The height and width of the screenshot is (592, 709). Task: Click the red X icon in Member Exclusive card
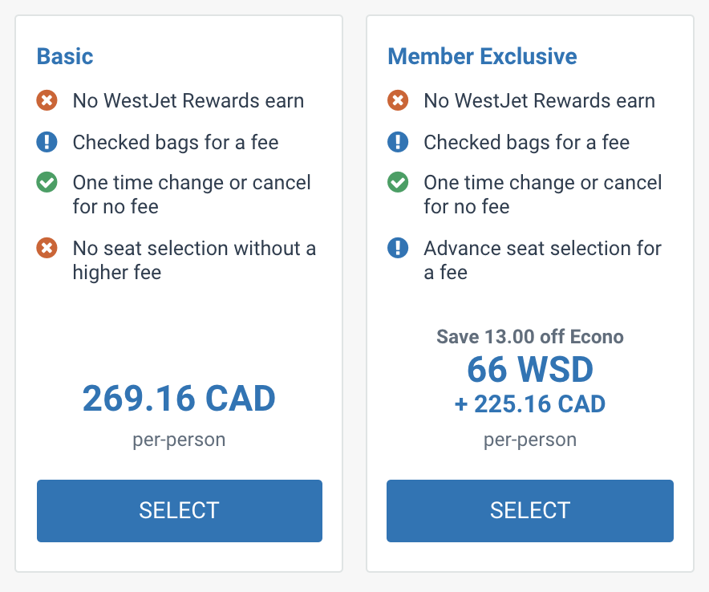click(x=398, y=101)
